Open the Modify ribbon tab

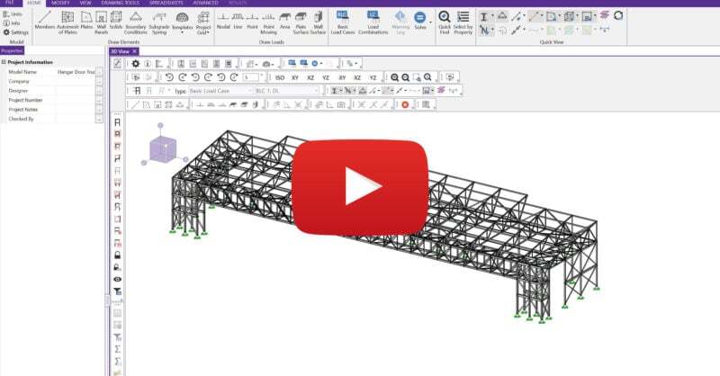coord(60,4)
